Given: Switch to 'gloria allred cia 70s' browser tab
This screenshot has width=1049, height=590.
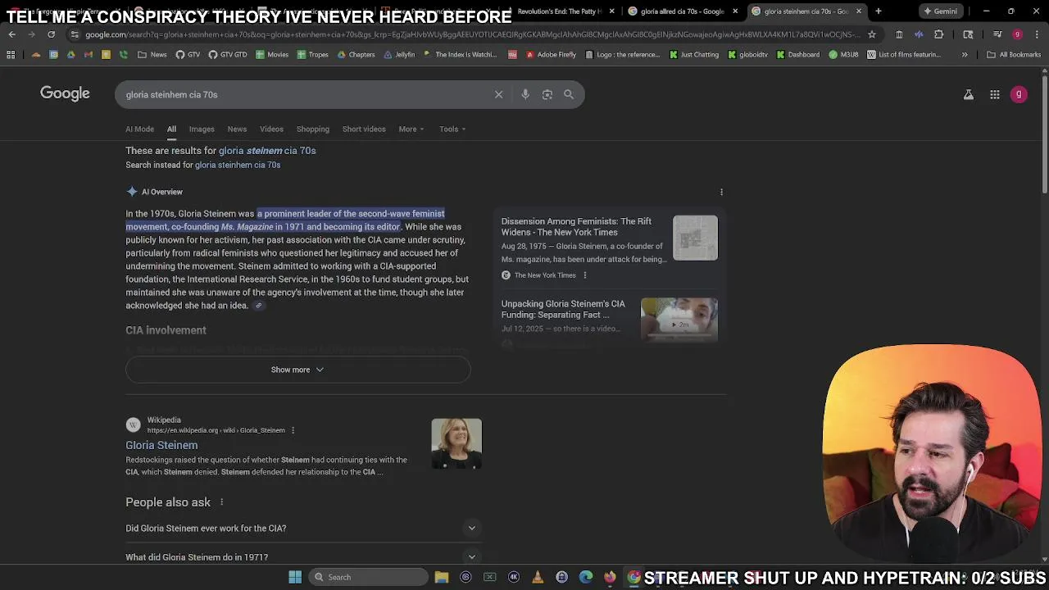Looking at the screenshot, I should [683, 11].
